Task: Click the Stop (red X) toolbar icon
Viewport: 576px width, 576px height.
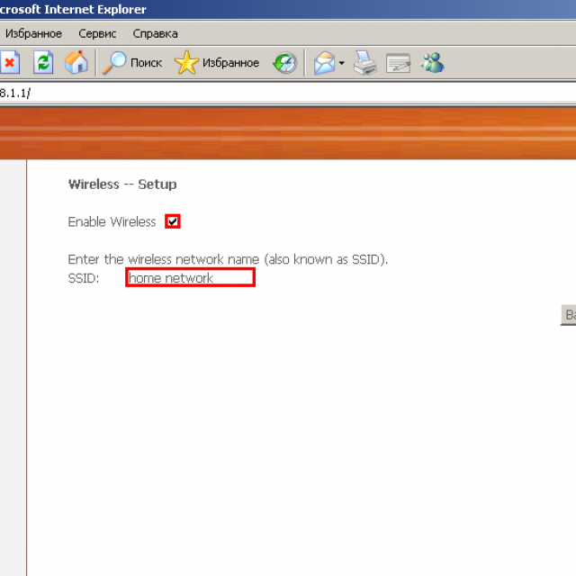Action: (10, 62)
